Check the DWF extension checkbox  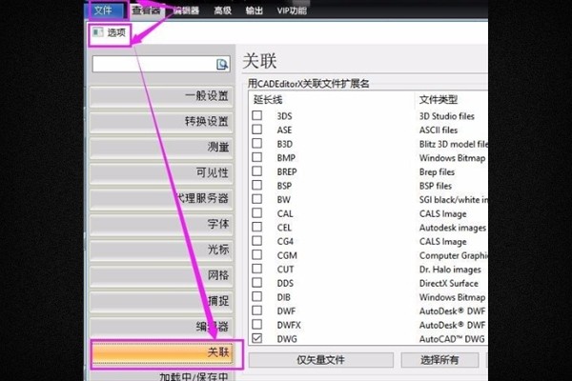[x=256, y=311]
